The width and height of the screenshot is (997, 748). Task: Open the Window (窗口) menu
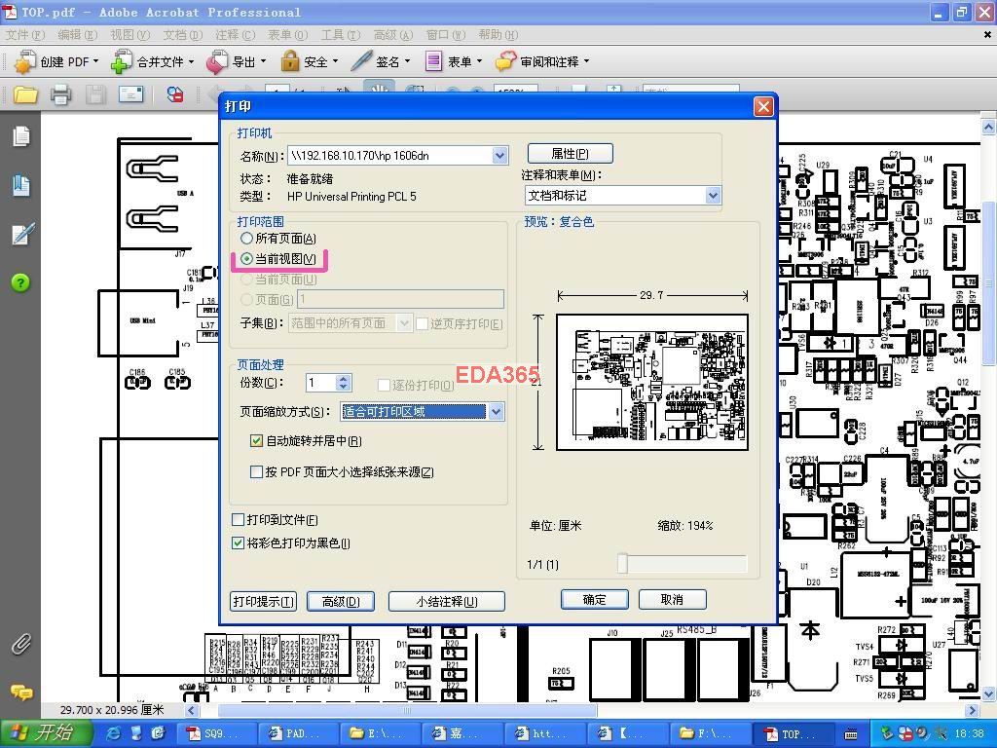(445, 35)
